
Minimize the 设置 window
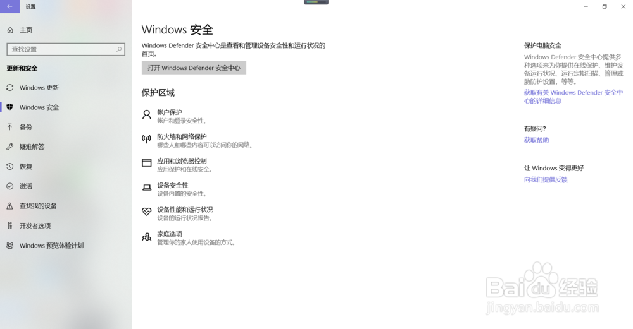pos(586,6)
